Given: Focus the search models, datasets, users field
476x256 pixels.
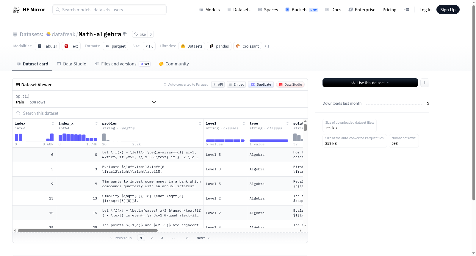Looking at the screenshot, I should click(109, 10).
